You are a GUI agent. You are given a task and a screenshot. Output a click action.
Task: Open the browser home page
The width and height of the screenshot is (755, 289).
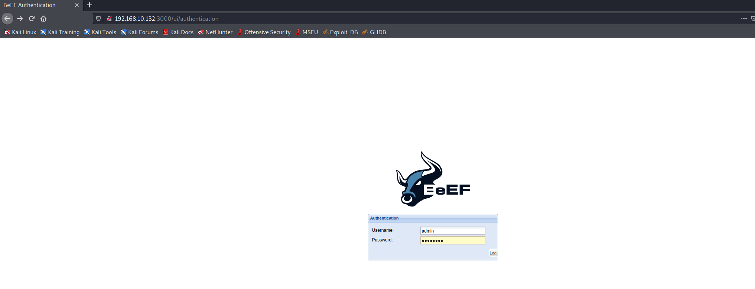tap(43, 19)
